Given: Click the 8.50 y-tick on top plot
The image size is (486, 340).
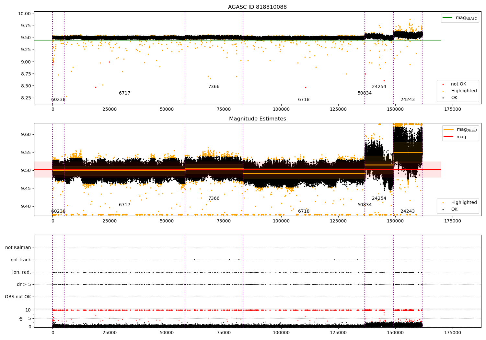Looking at the screenshot, I should (x=26, y=86).
